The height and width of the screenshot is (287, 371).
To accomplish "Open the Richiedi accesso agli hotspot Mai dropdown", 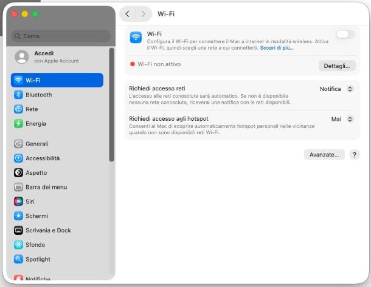I will 342,119.
